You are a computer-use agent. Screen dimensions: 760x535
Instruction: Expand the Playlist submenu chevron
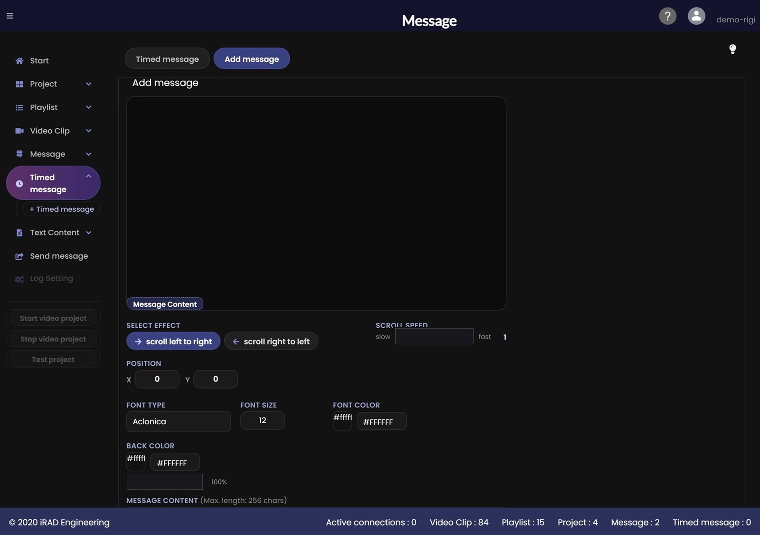tap(88, 107)
